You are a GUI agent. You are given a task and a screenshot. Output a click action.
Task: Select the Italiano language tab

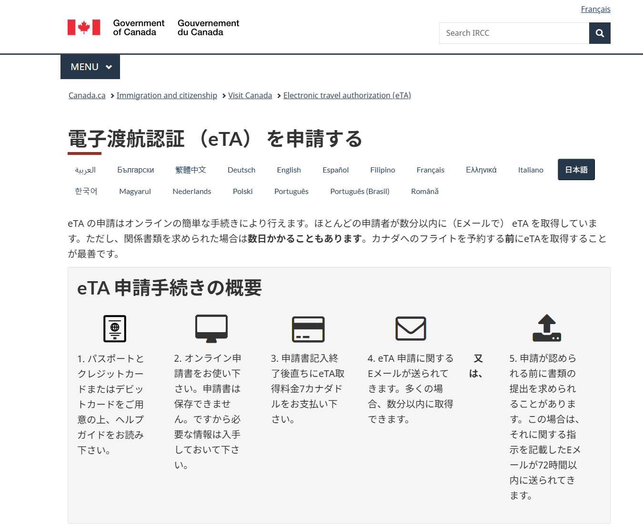click(x=531, y=170)
